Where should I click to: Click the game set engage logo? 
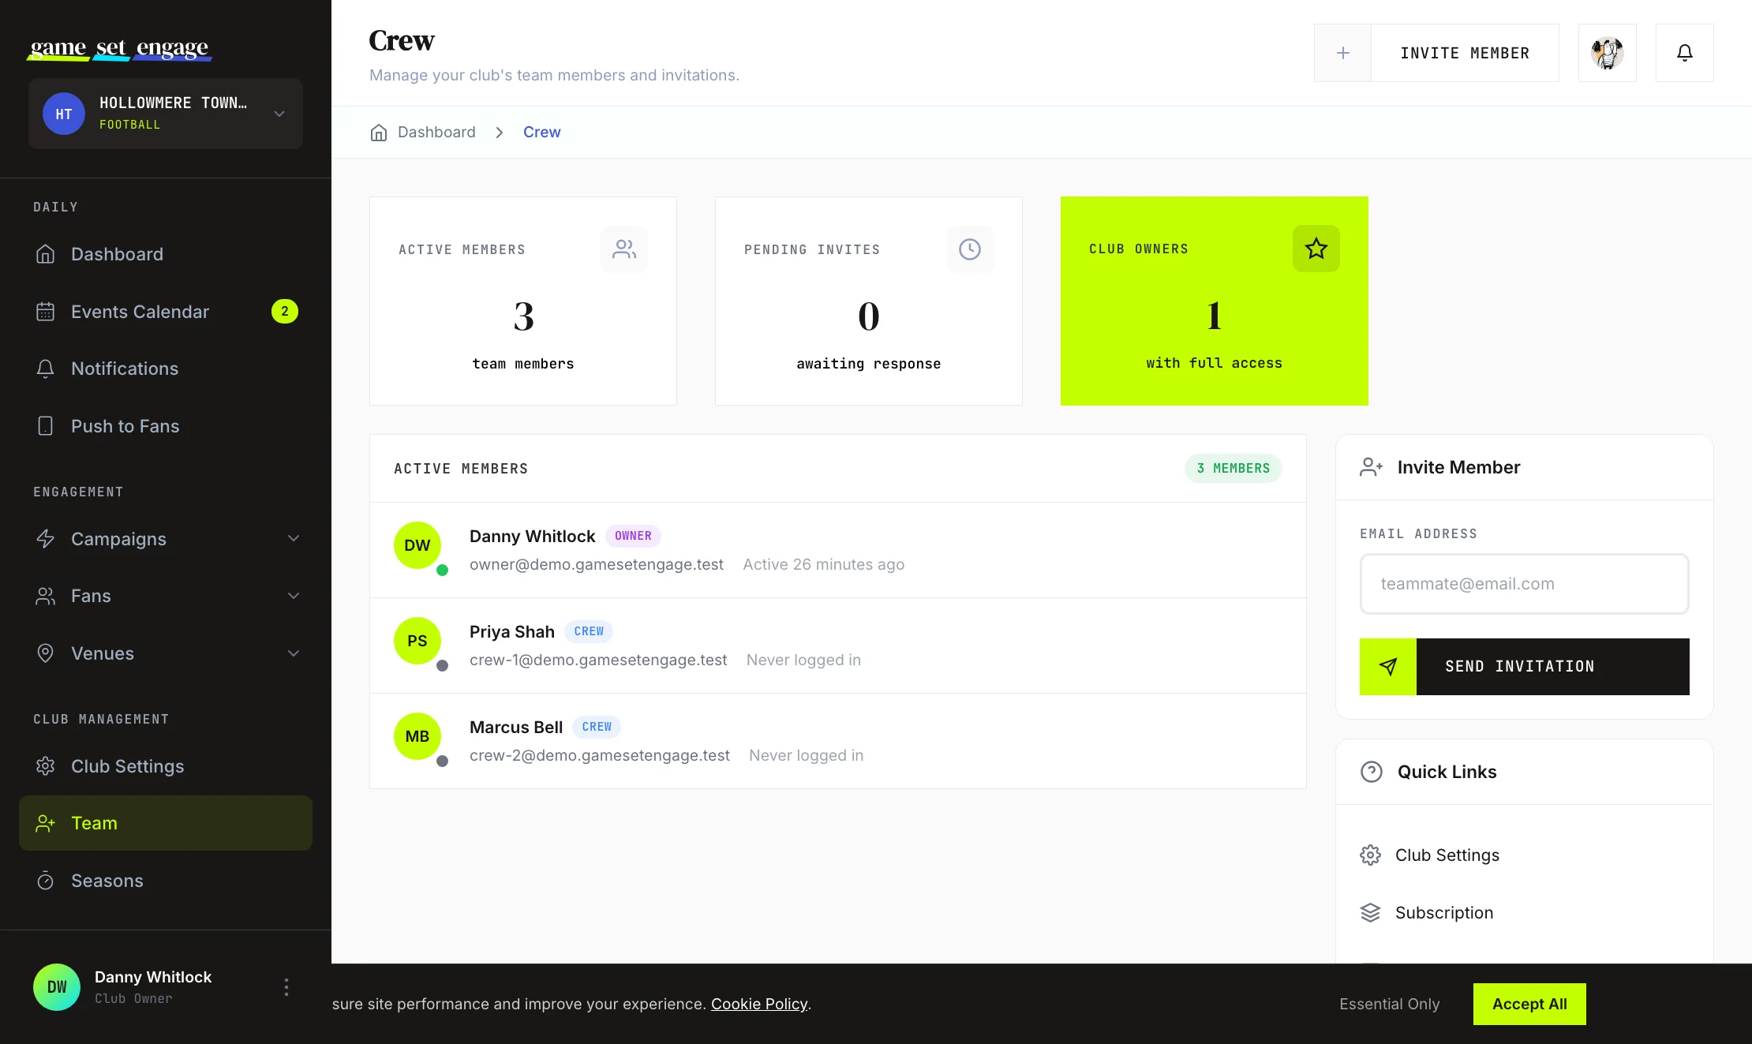[x=120, y=48]
